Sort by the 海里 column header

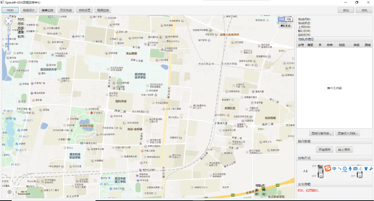pos(310,45)
